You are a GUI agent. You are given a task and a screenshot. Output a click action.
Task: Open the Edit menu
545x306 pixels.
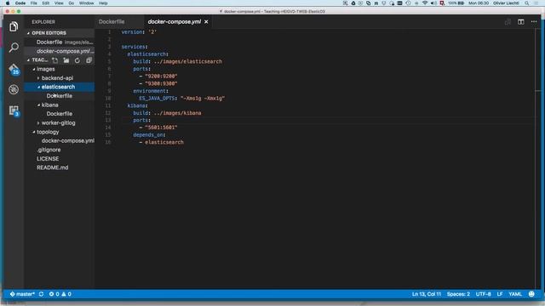coord(45,3)
